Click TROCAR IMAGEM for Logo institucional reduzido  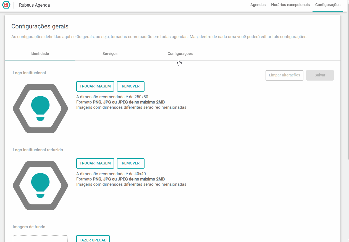click(95, 163)
